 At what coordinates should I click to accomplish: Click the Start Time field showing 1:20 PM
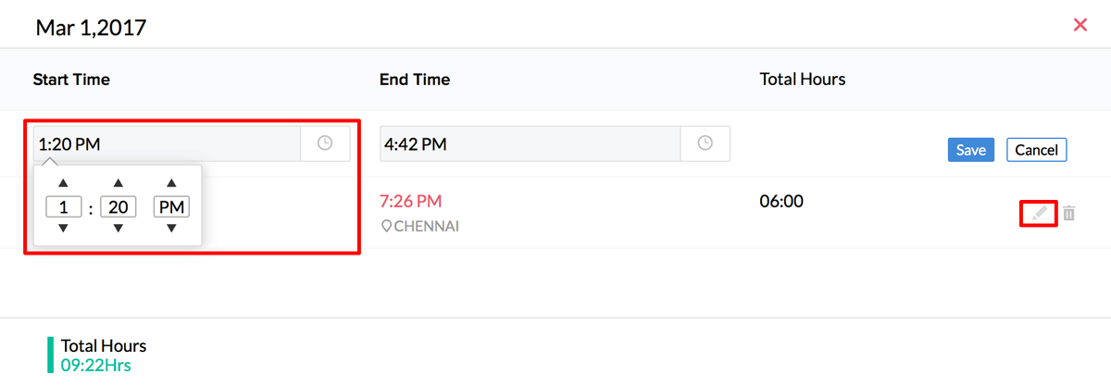tap(167, 143)
